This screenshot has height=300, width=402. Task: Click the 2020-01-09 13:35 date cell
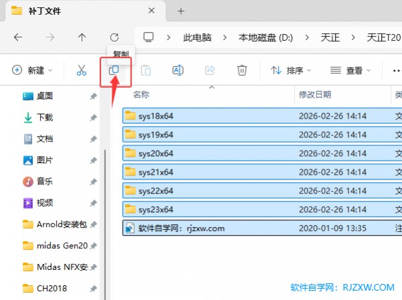point(332,228)
